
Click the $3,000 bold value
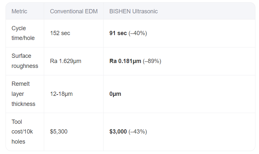pyautogui.click(x=118, y=132)
